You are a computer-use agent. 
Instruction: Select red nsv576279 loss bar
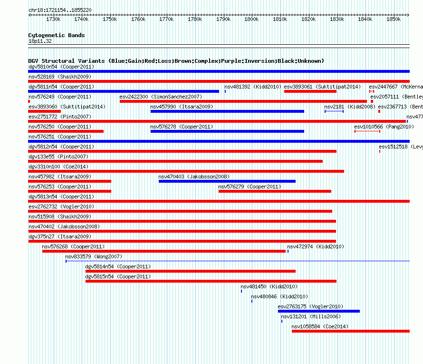click(x=275, y=191)
